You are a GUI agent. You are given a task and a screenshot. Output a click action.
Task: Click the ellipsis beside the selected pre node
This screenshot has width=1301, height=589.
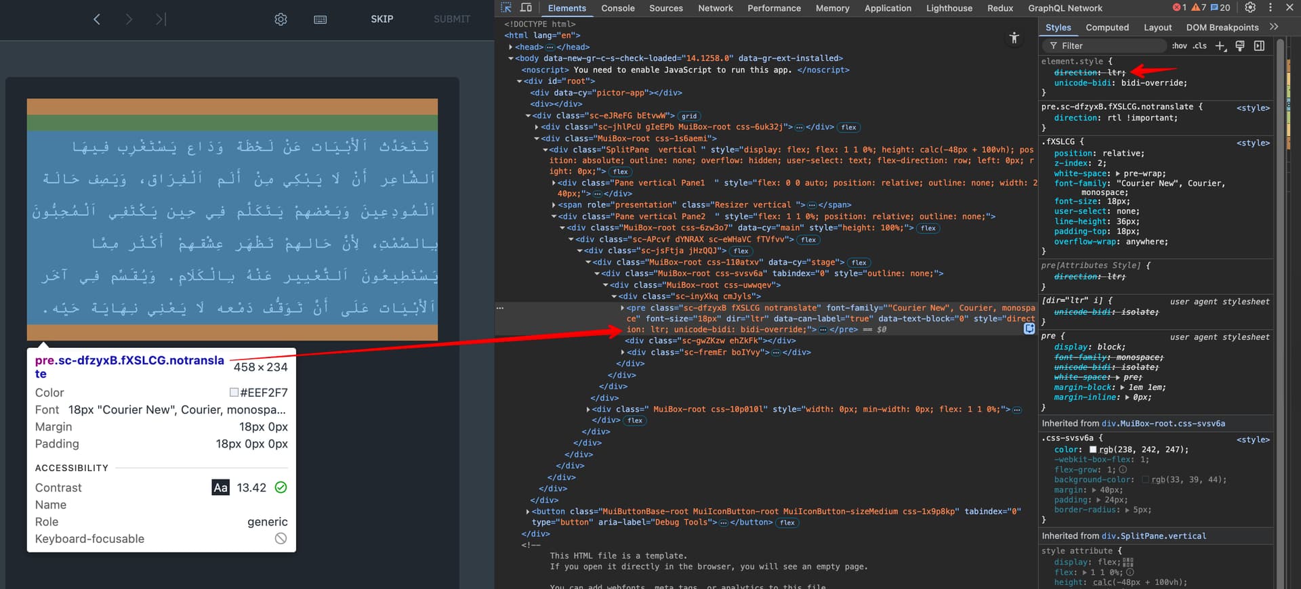500,308
